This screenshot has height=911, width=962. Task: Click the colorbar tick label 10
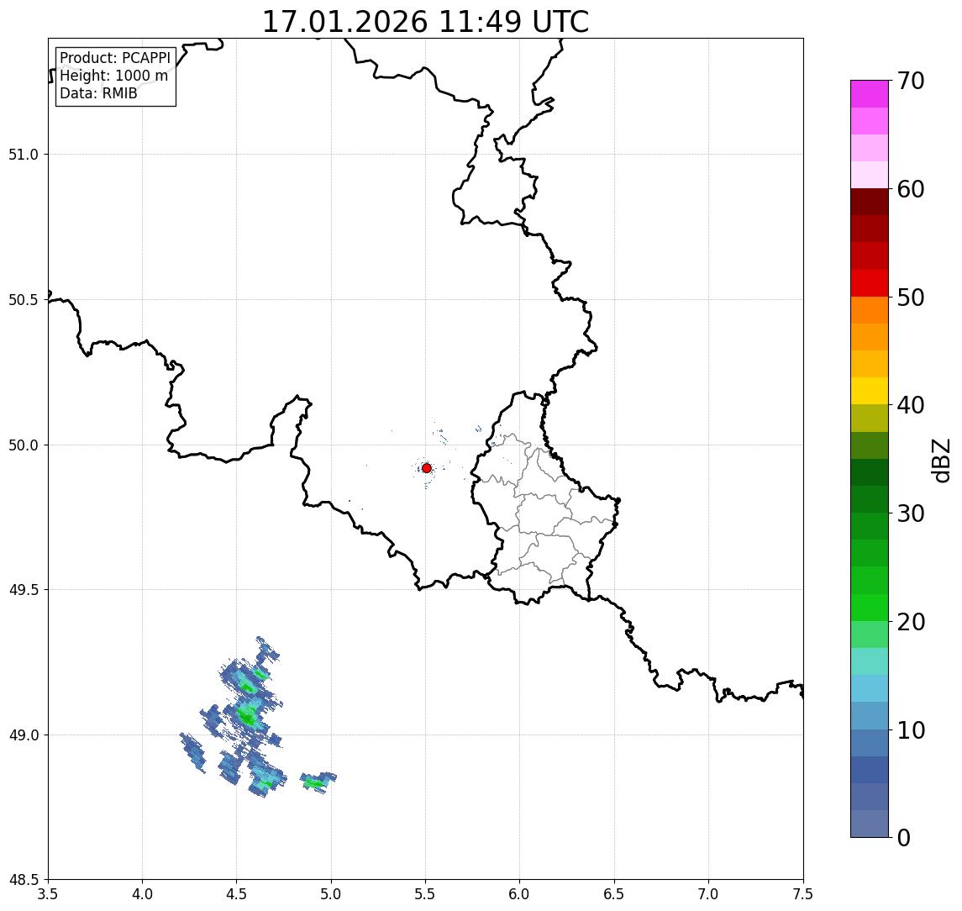click(911, 730)
